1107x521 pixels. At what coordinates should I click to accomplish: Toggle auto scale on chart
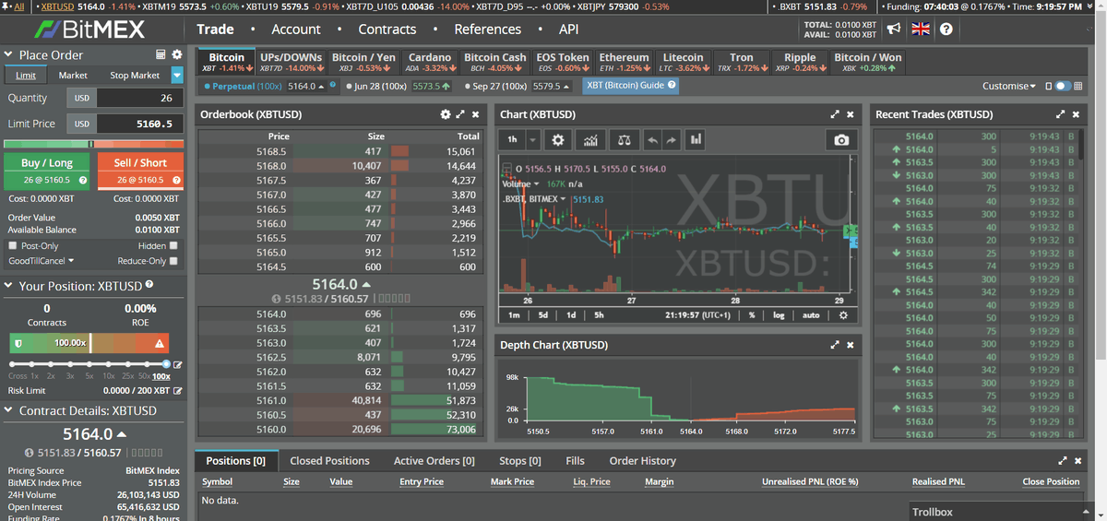(811, 315)
